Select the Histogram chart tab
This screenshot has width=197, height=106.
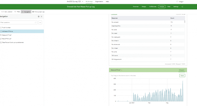click(182, 70)
